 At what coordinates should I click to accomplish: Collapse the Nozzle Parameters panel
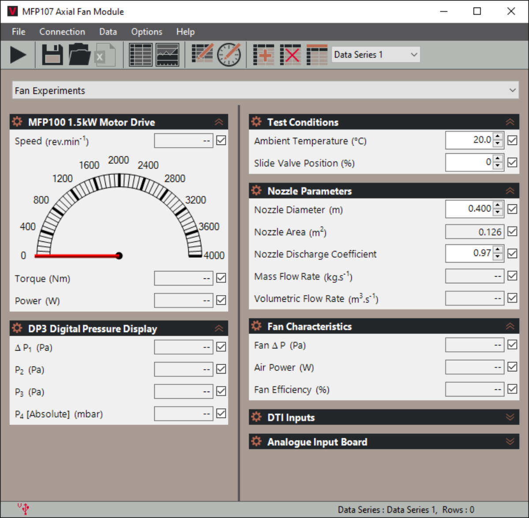coord(510,191)
